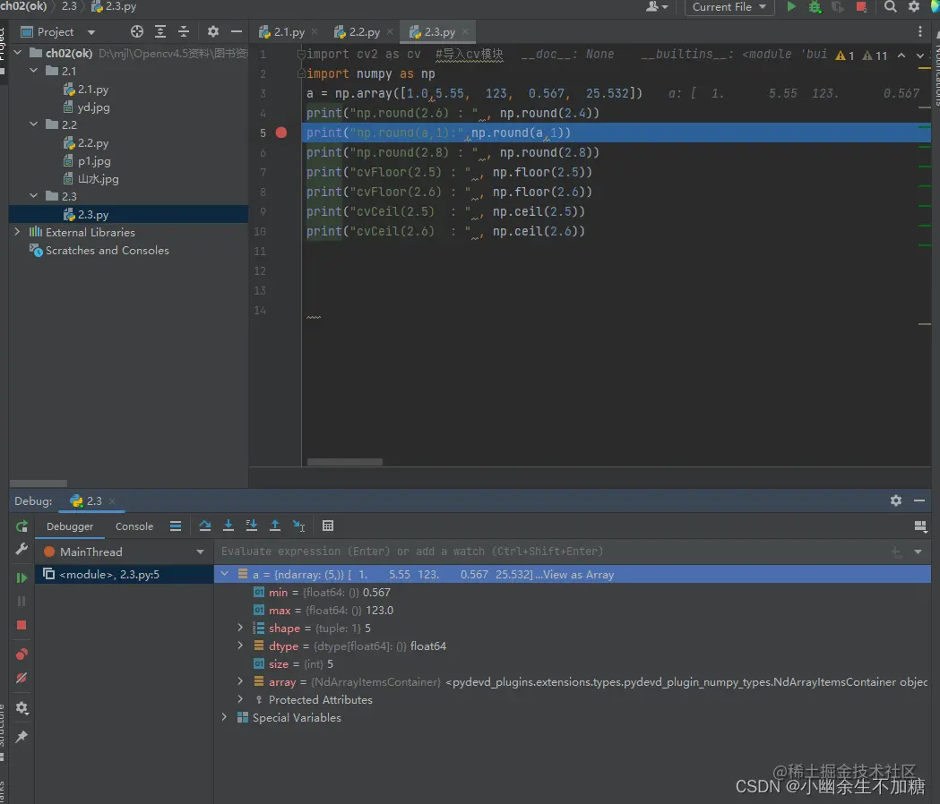Mute breakpoints in debug sidebar
This screenshot has height=804, width=940.
coord(22,678)
